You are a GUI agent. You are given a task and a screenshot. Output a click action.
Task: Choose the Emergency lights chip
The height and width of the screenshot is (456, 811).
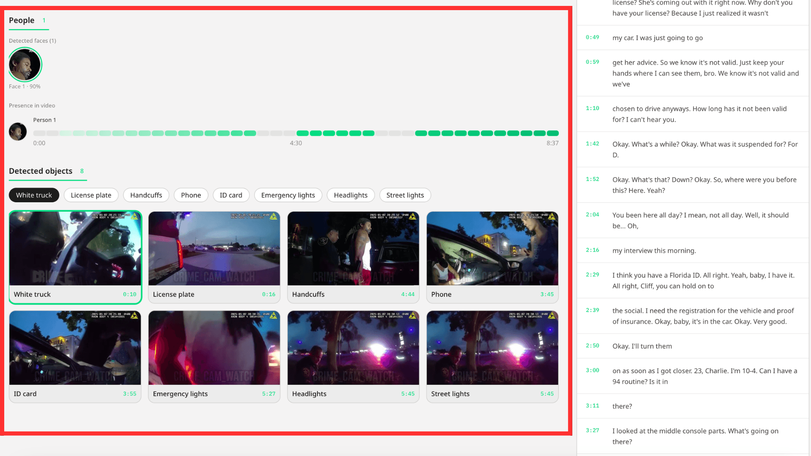(x=288, y=195)
